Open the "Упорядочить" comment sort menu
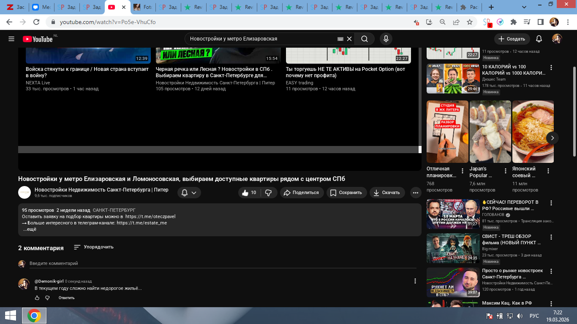This screenshot has width=577, height=324. point(93,247)
